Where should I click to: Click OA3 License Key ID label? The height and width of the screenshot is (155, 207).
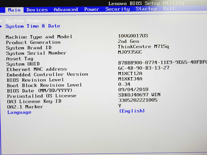coord(34,101)
